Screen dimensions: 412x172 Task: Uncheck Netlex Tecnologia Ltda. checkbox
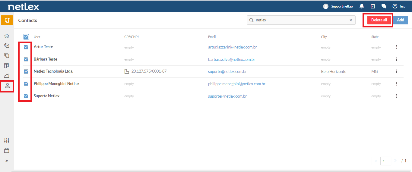tap(26, 71)
